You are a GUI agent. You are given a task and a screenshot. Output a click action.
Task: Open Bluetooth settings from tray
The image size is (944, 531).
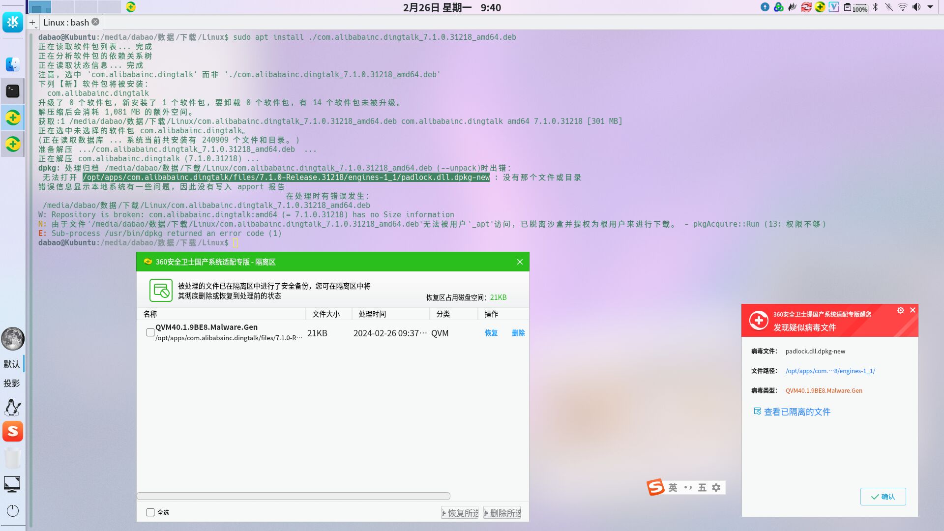(x=875, y=7)
